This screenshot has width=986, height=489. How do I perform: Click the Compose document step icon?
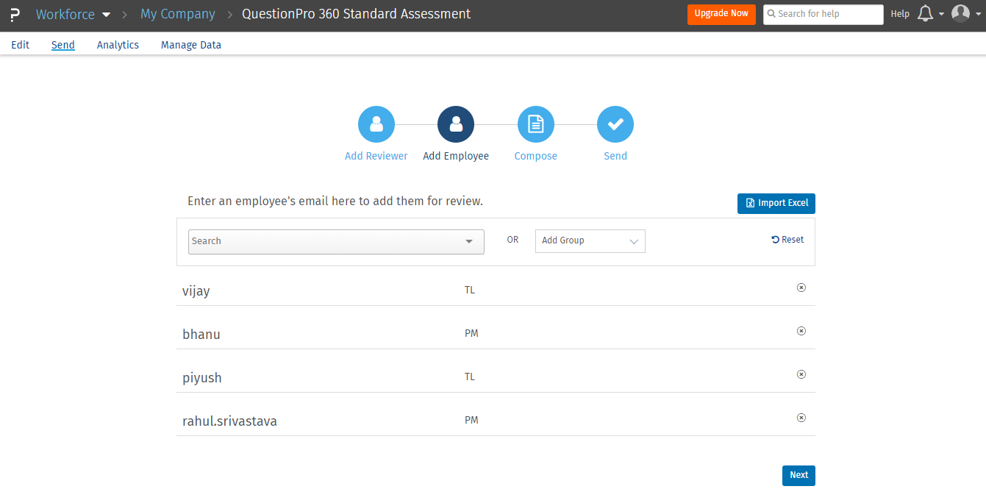[536, 124]
